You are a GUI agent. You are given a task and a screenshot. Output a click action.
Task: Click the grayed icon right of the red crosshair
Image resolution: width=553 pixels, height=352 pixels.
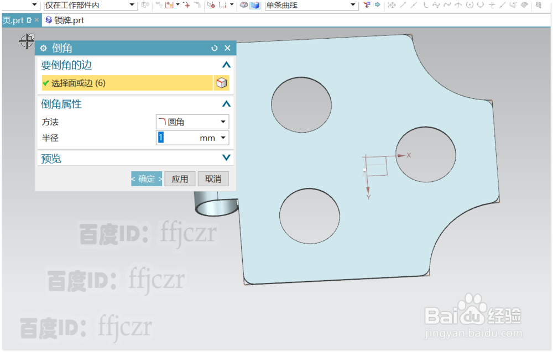pos(197,5)
